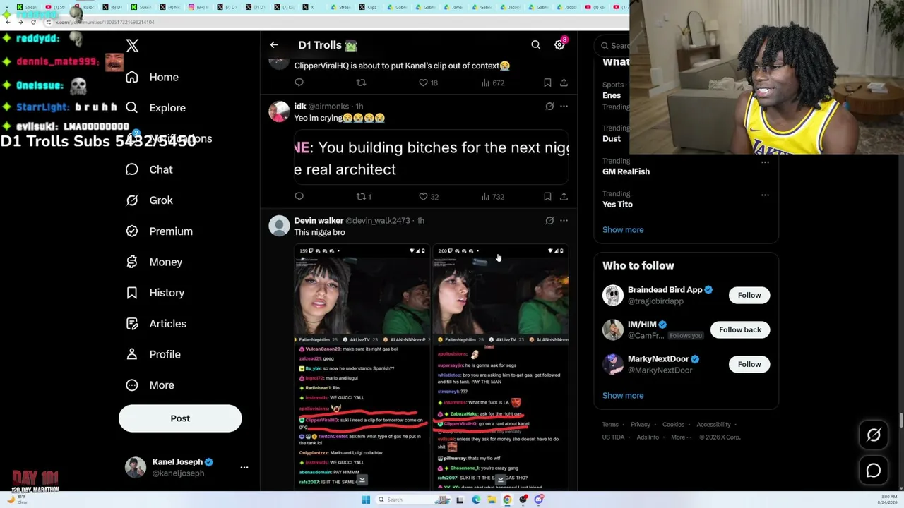Open more options for GM RealFish trend

pyautogui.click(x=765, y=162)
